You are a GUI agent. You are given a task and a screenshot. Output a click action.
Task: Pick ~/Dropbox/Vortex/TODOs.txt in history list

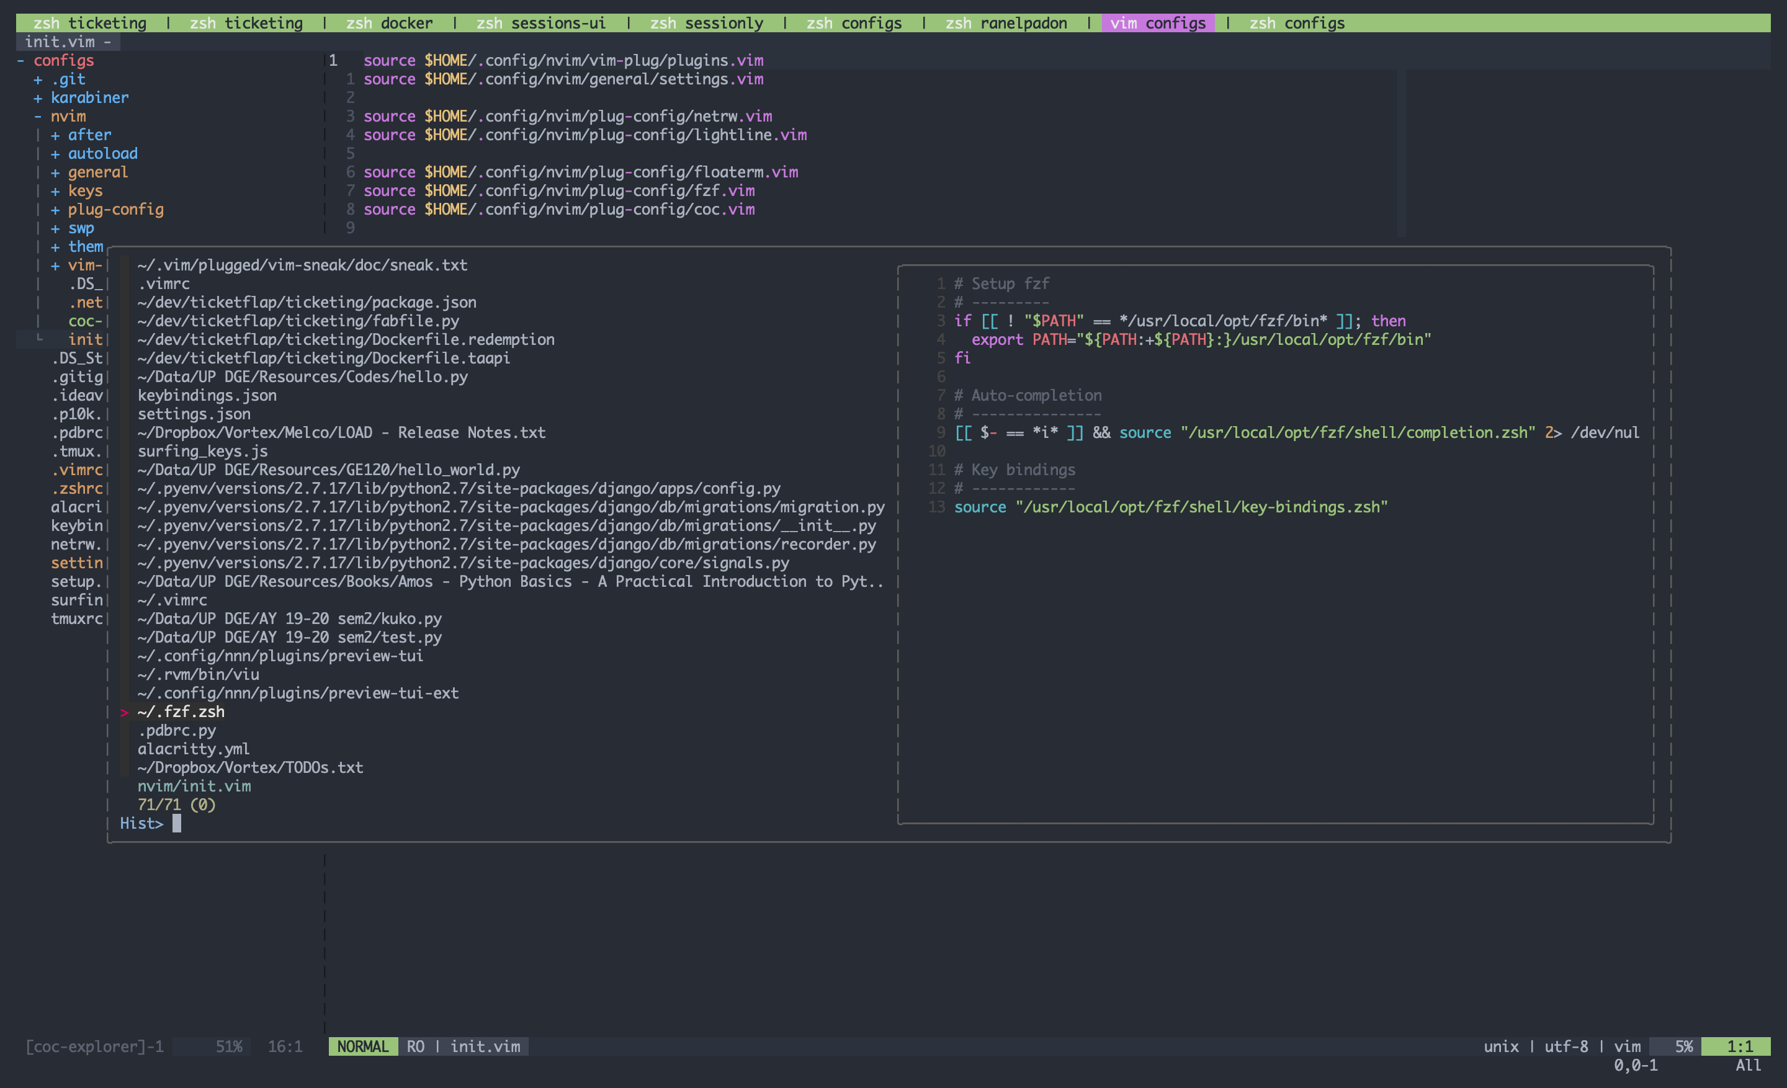click(x=249, y=767)
